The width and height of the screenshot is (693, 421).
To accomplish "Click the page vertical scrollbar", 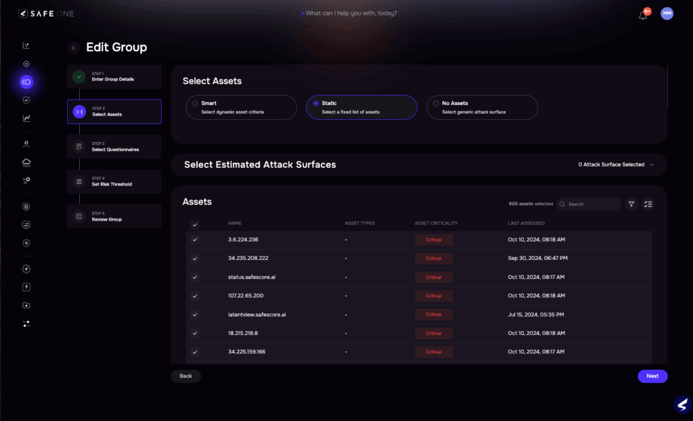I will pos(667,86).
